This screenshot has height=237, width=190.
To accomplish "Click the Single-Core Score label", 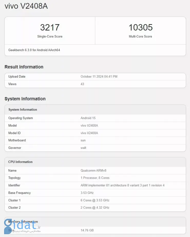I will click(50, 36).
